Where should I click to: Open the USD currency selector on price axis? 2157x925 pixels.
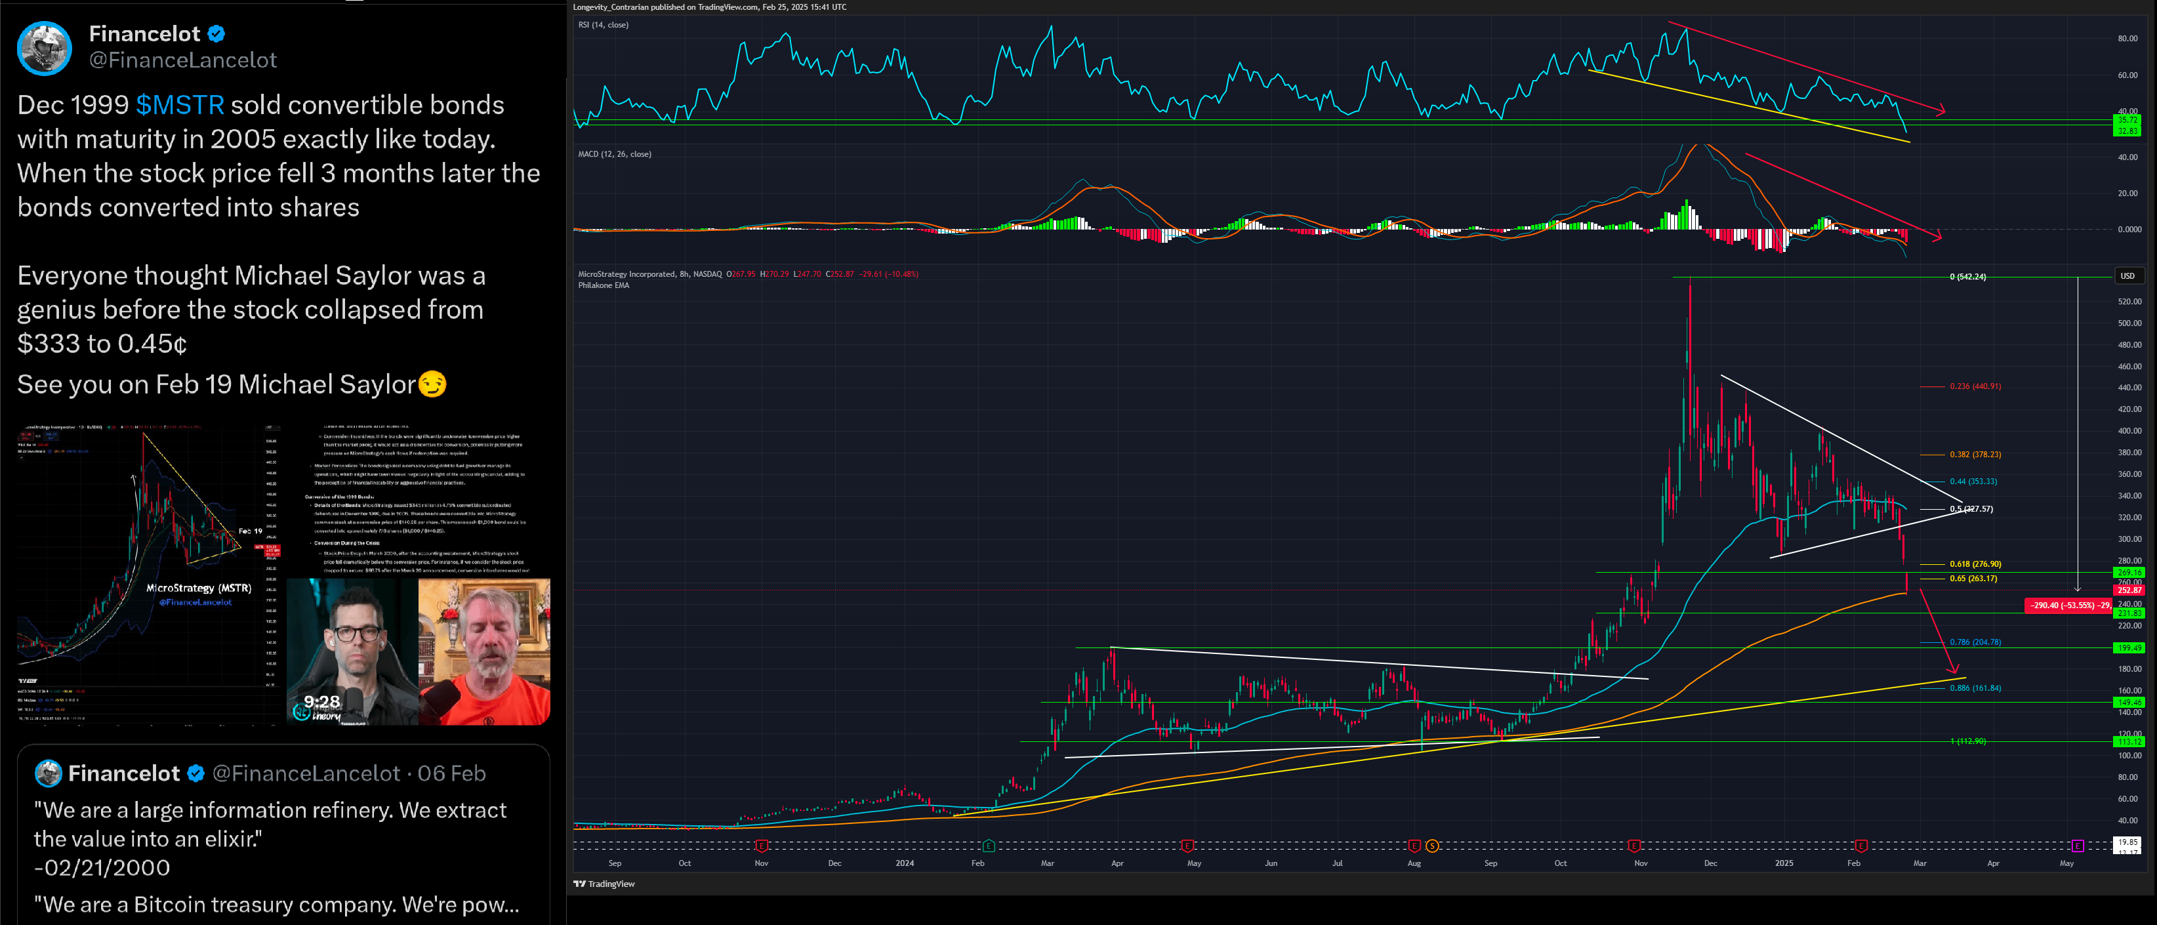point(2127,276)
